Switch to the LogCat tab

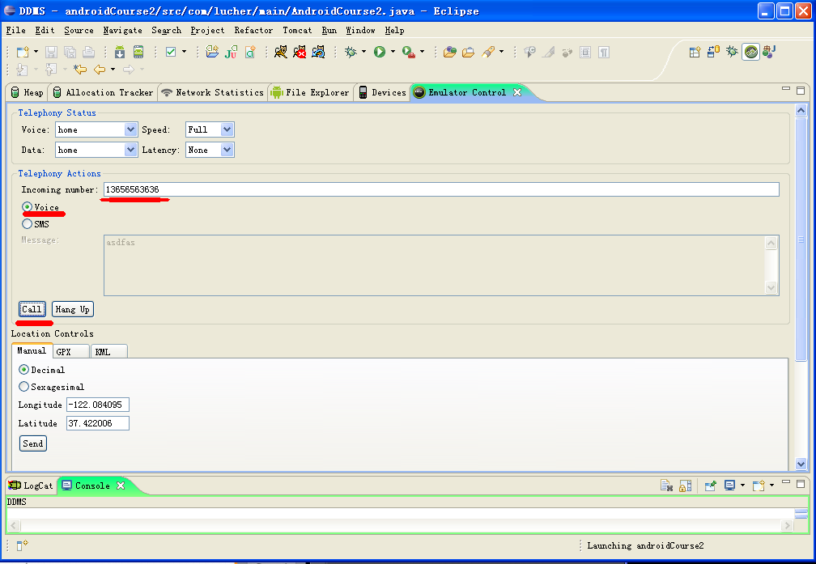coord(31,486)
